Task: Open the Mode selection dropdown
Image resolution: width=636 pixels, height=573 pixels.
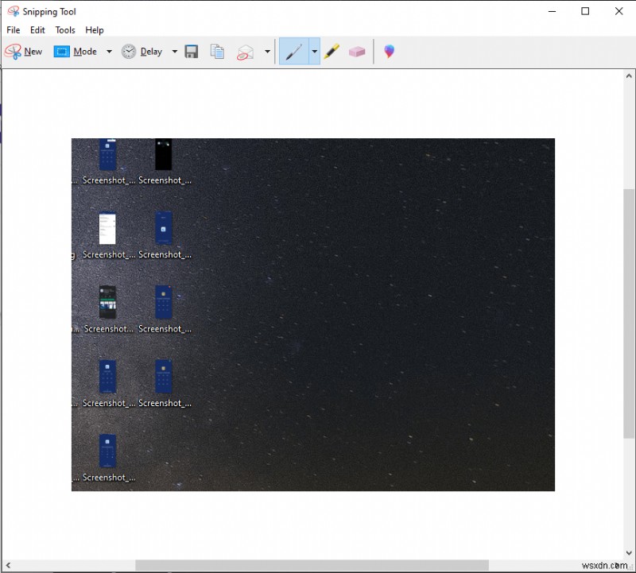Action: 109,51
